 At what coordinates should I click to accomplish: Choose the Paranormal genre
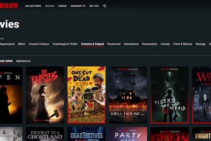pyautogui.click(x=114, y=44)
